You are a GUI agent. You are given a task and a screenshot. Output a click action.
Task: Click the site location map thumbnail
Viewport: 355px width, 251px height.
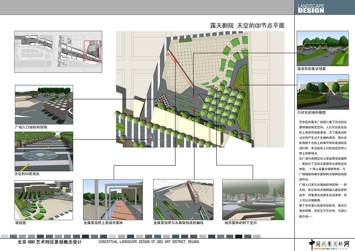click(x=58, y=52)
